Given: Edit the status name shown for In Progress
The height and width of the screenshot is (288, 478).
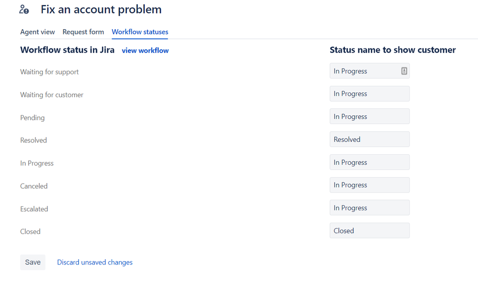Looking at the screenshot, I should 369,162.
